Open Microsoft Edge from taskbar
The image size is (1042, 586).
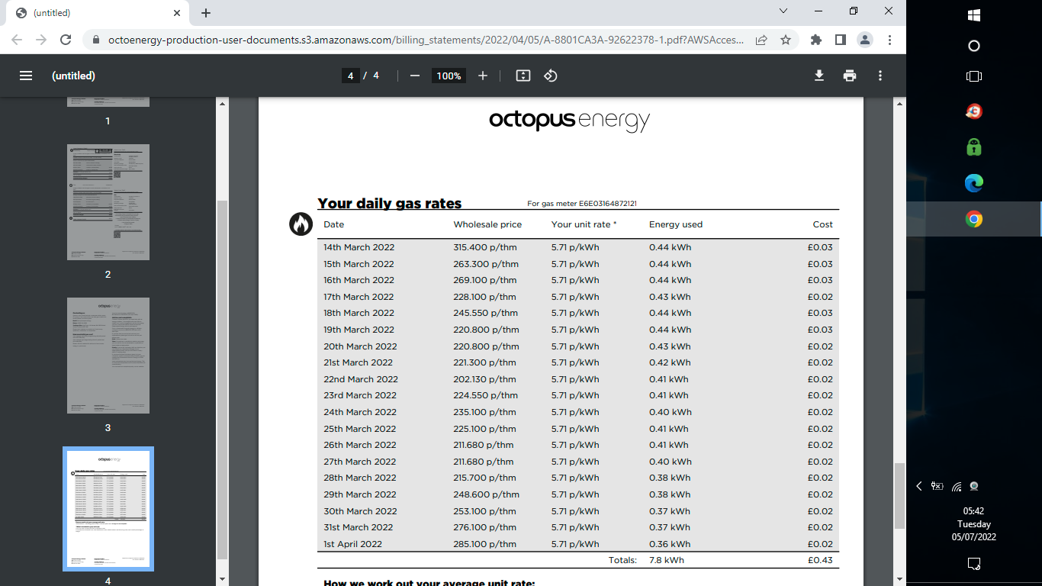[974, 183]
